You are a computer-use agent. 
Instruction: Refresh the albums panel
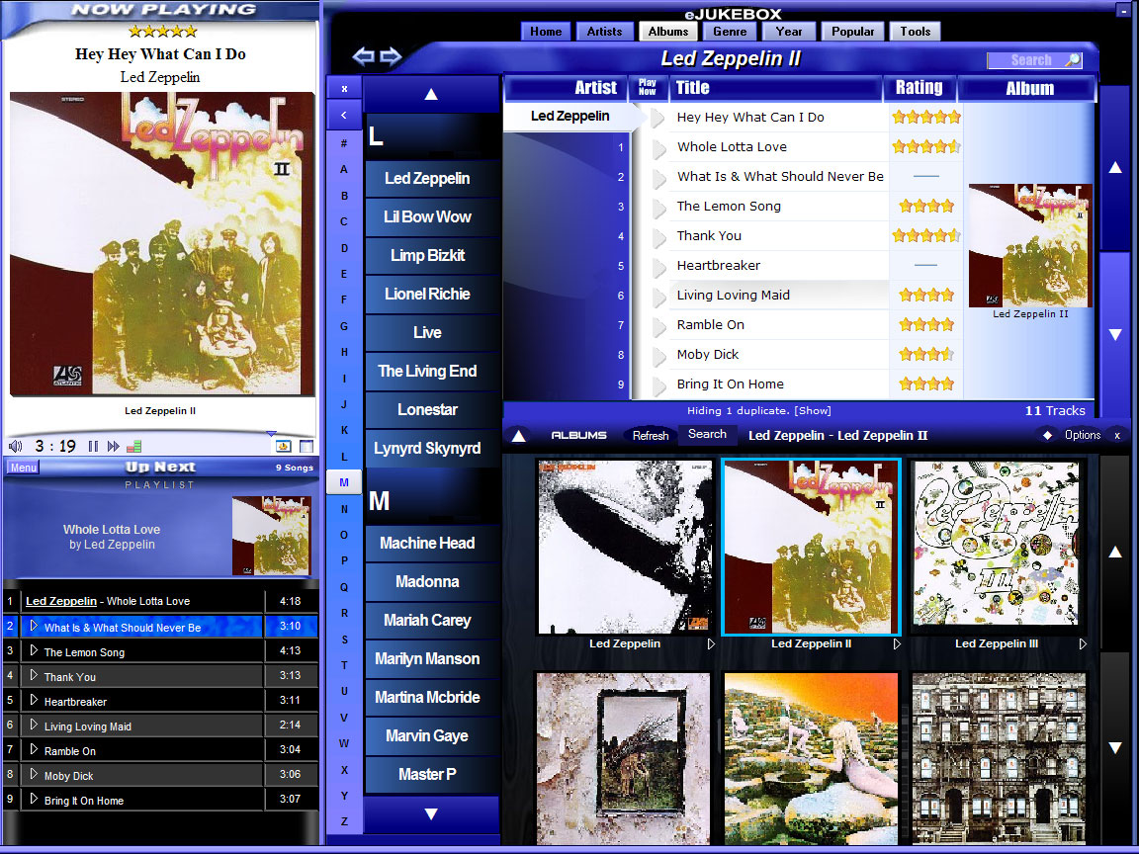click(651, 436)
